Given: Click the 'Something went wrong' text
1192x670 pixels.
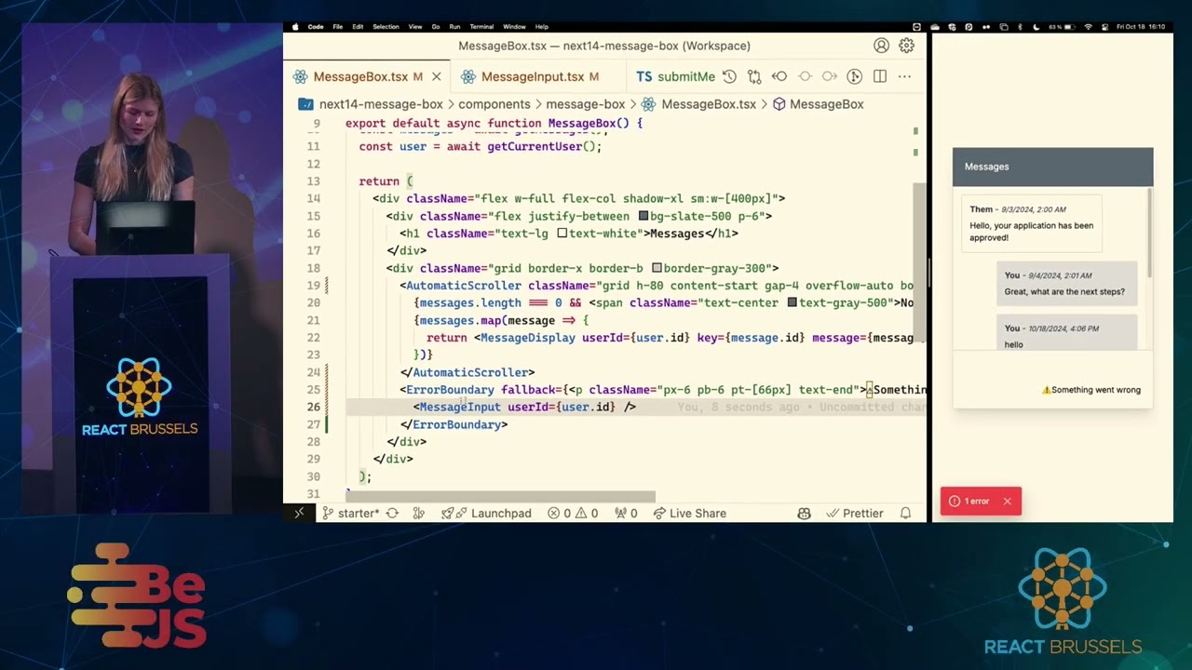Looking at the screenshot, I should click(1095, 390).
